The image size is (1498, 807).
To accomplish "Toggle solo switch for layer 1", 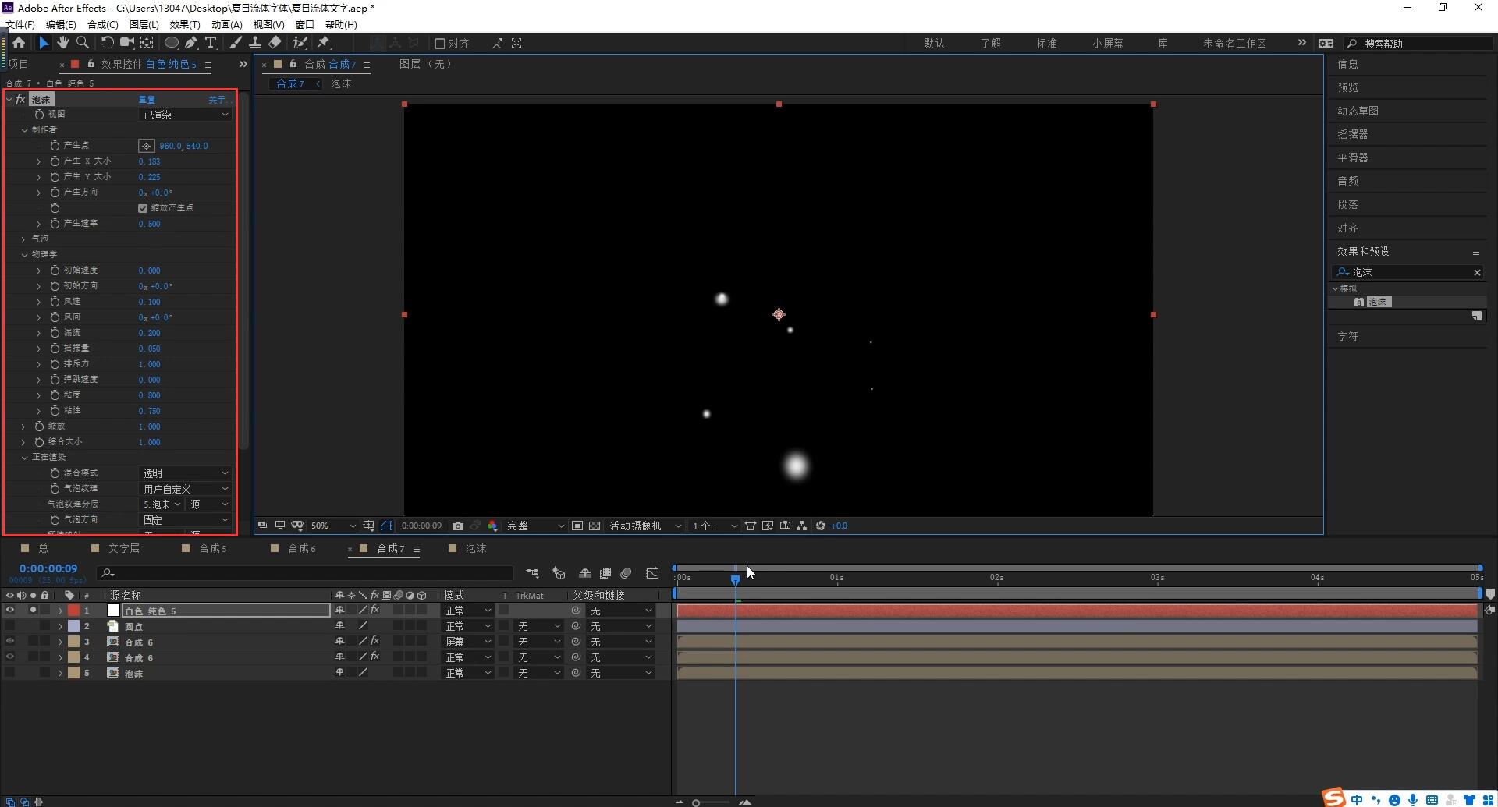I will point(33,611).
